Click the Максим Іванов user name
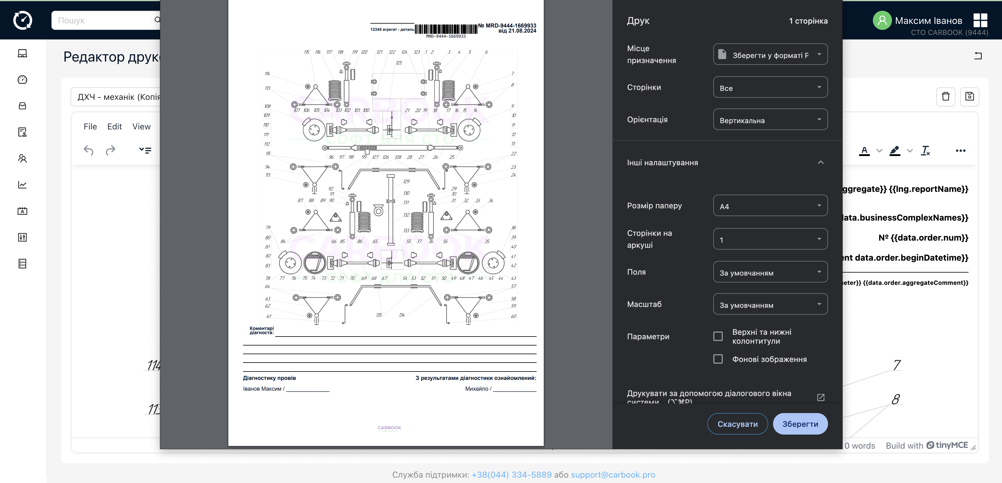1002x483 pixels. [928, 21]
